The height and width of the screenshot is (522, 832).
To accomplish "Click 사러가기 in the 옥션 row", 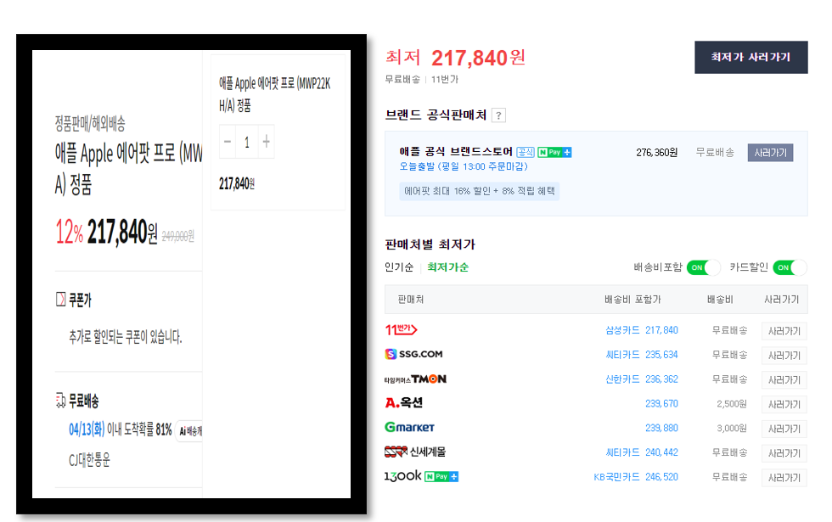I will pos(784,404).
